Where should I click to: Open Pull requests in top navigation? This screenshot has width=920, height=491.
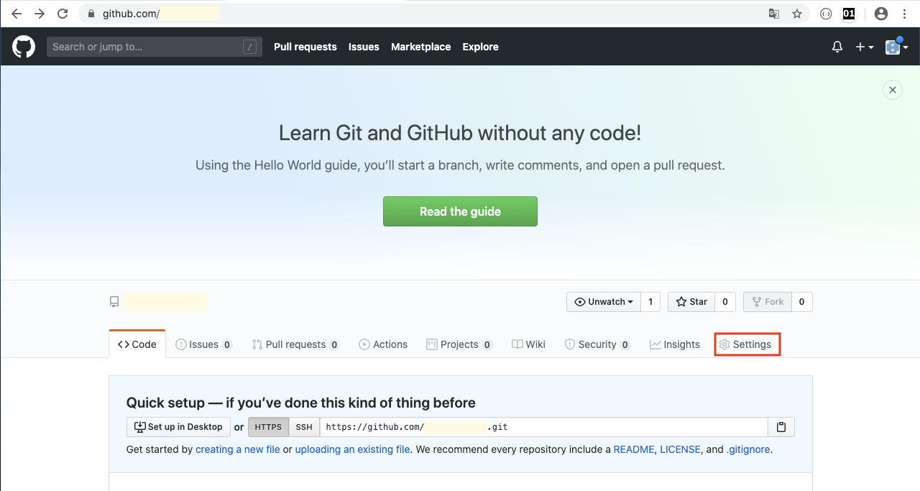[x=305, y=47]
